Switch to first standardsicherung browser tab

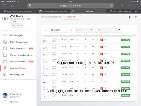(19, 11)
